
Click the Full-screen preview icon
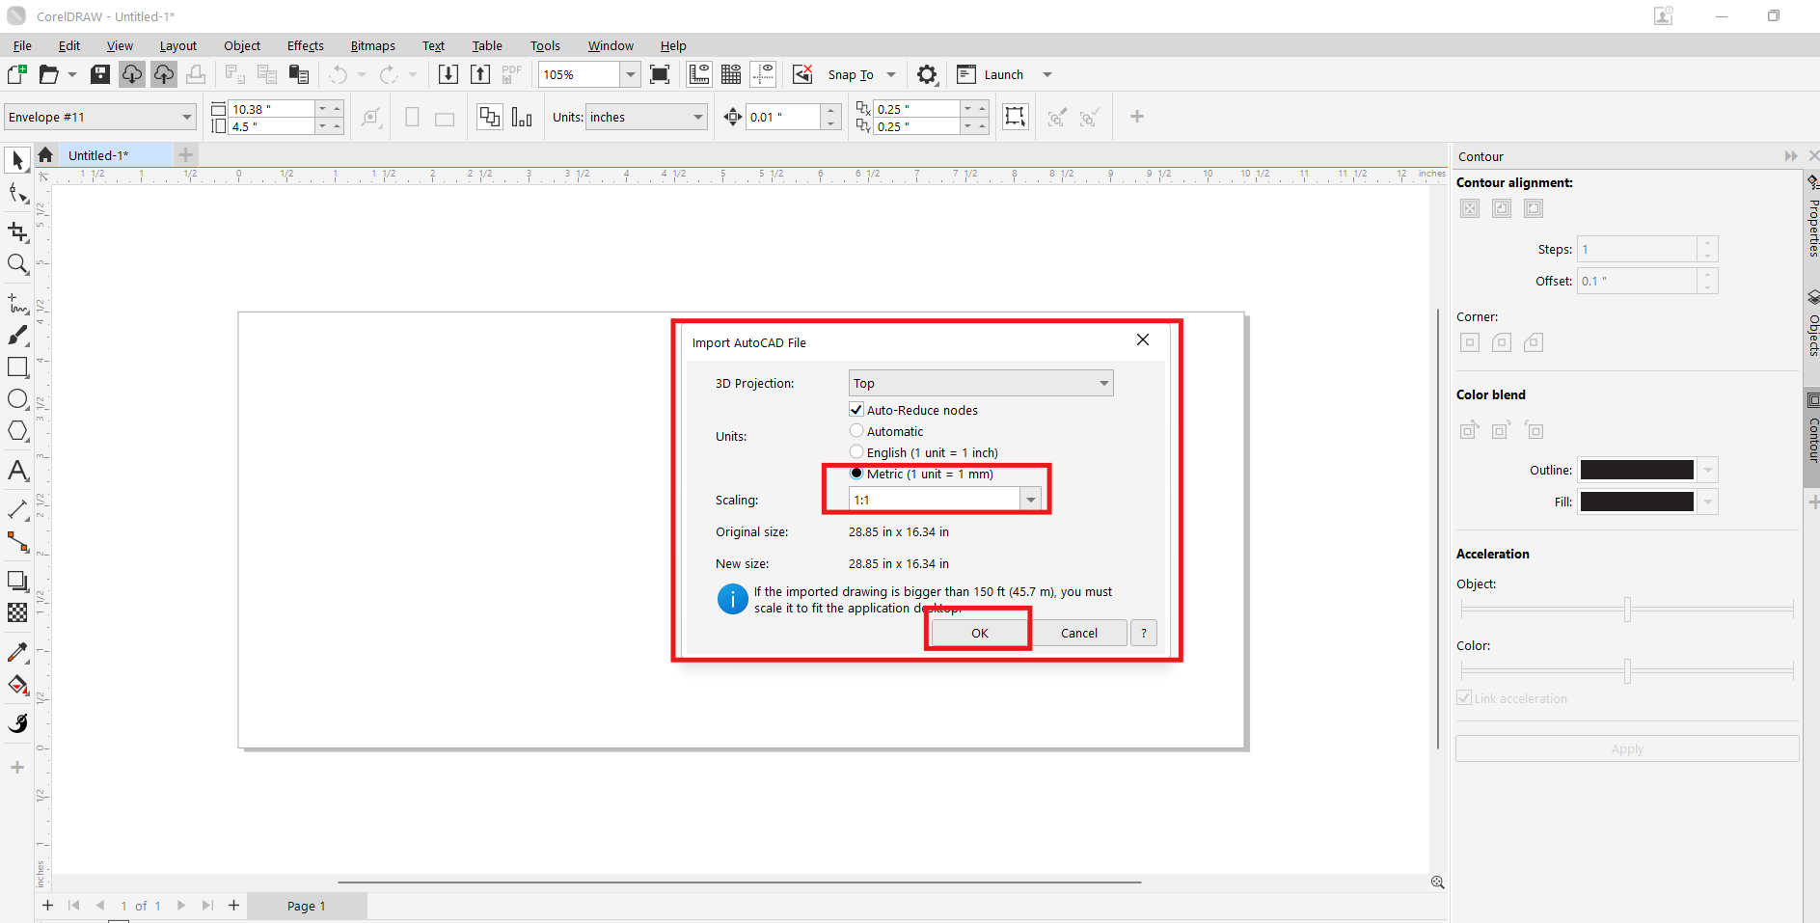click(x=660, y=74)
